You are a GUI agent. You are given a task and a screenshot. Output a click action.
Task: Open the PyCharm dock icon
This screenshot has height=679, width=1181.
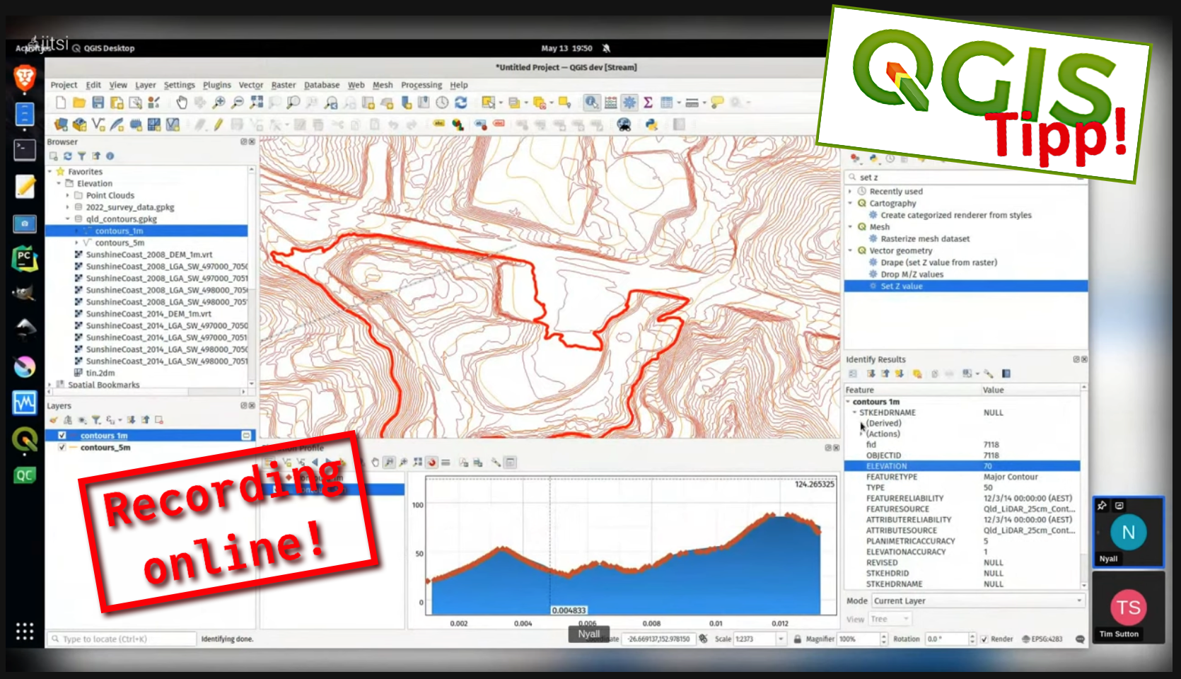pyautogui.click(x=25, y=259)
